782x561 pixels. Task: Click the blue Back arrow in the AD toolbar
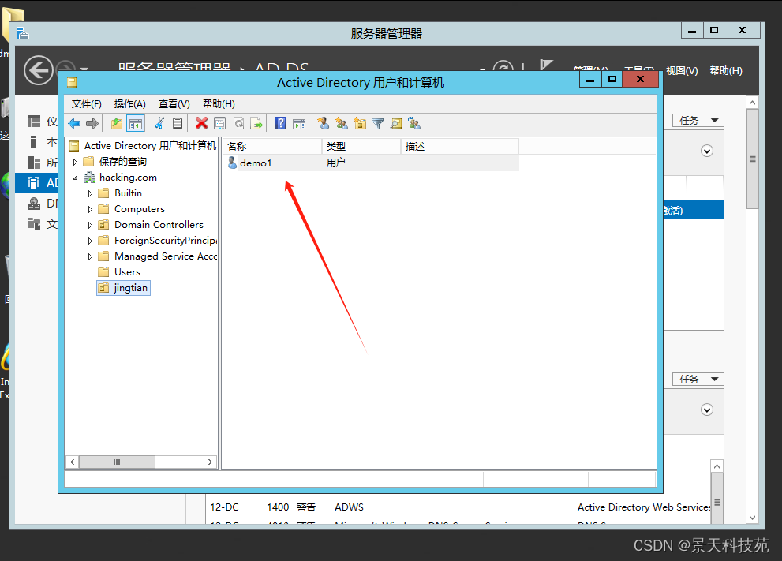tap(74, 124)
